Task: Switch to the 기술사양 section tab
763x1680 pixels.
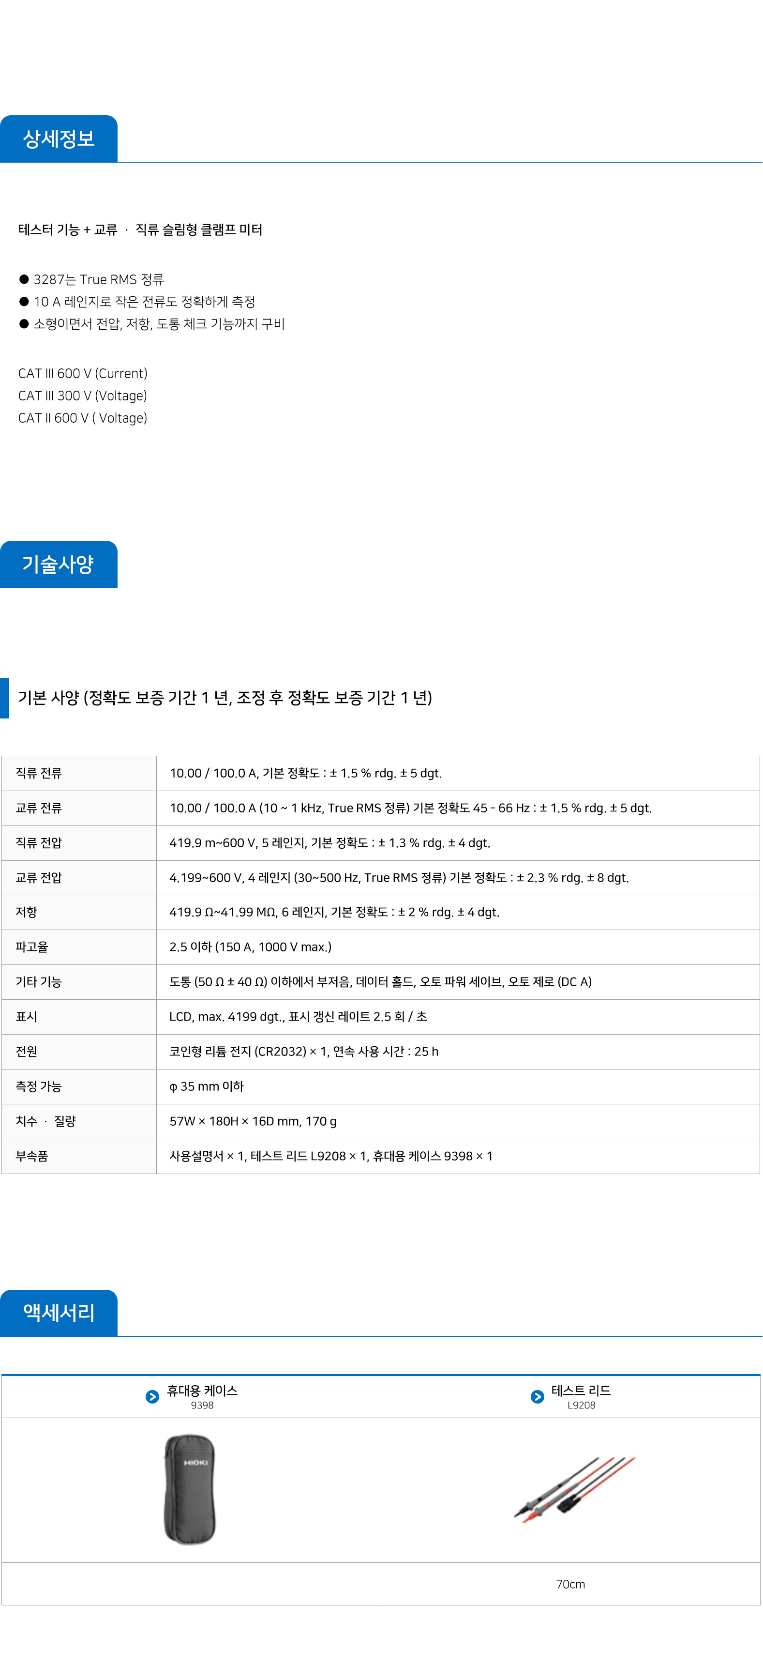Action: 59,564
